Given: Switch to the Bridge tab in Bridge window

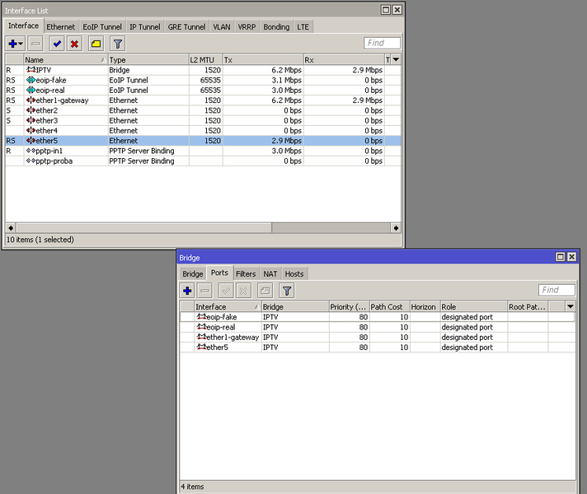Looking at the screenshot, I should click(x=192, y=273).
